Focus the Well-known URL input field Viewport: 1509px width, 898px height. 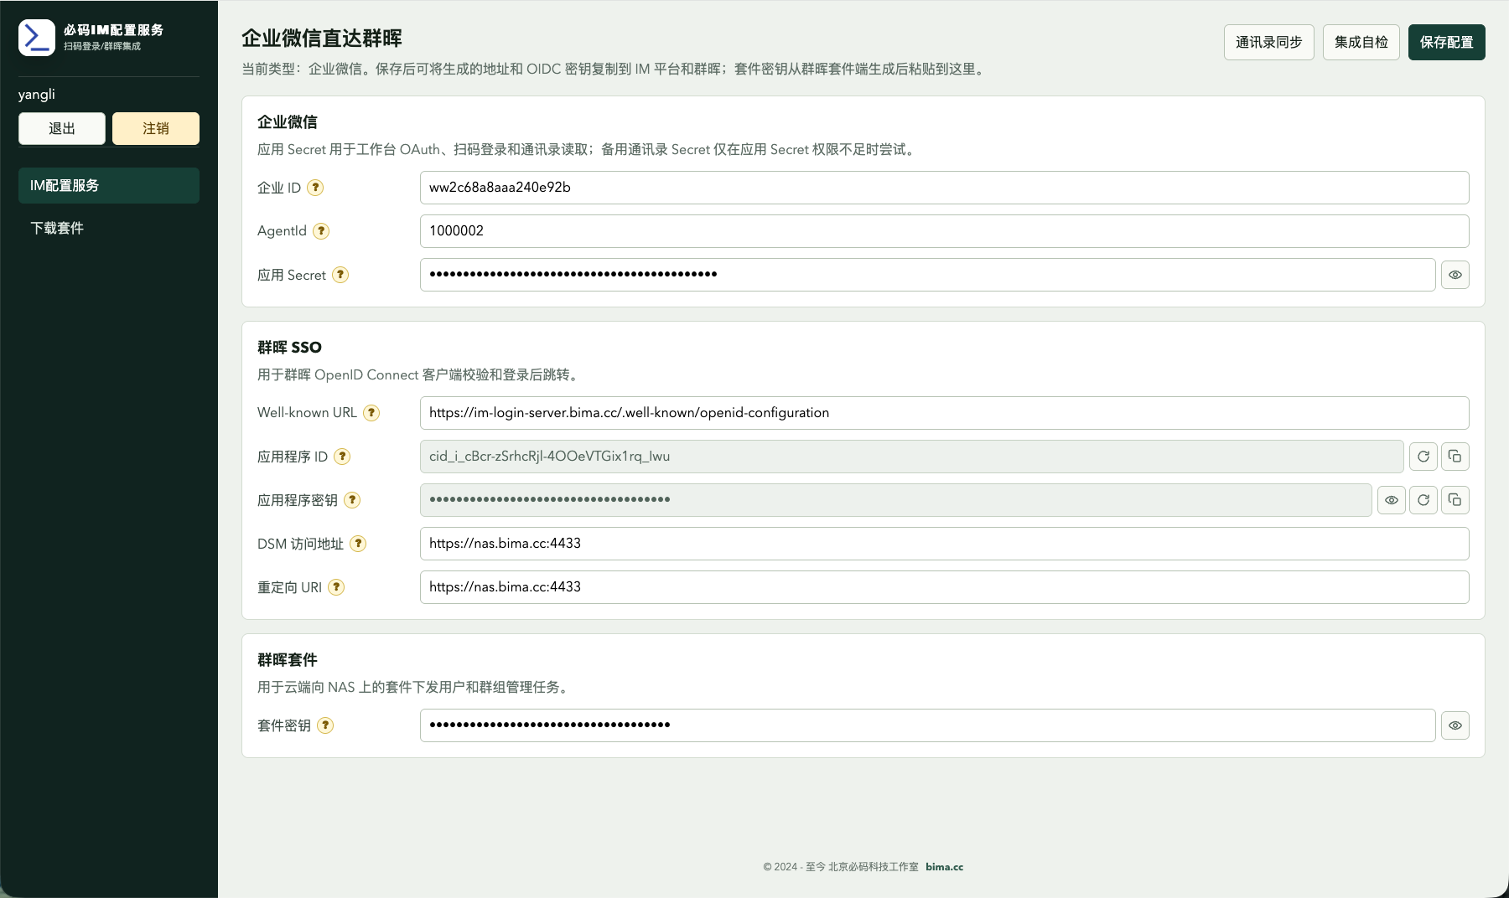point(945,413)
